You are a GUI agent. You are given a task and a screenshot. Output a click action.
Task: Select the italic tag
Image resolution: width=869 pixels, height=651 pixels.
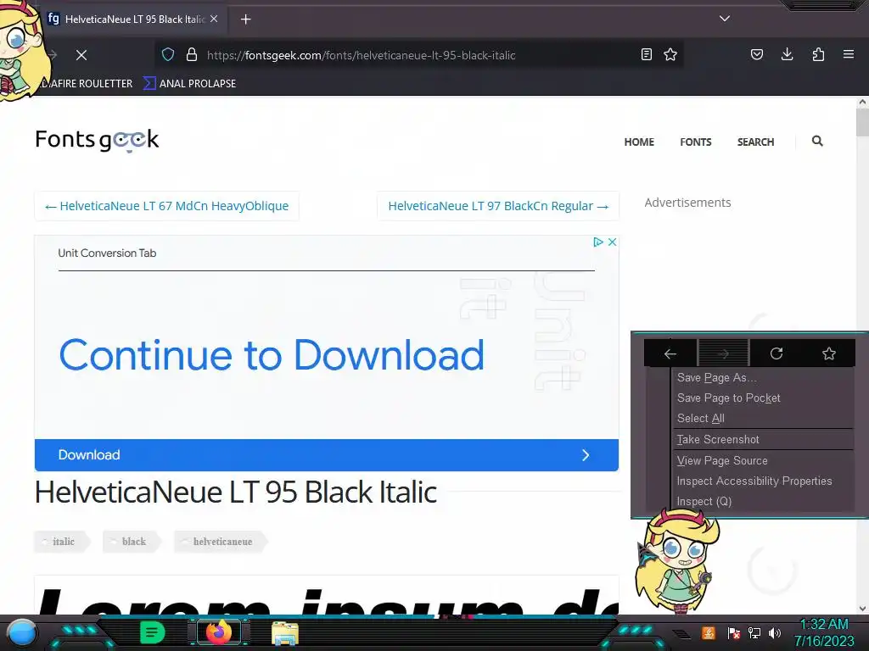62,542
